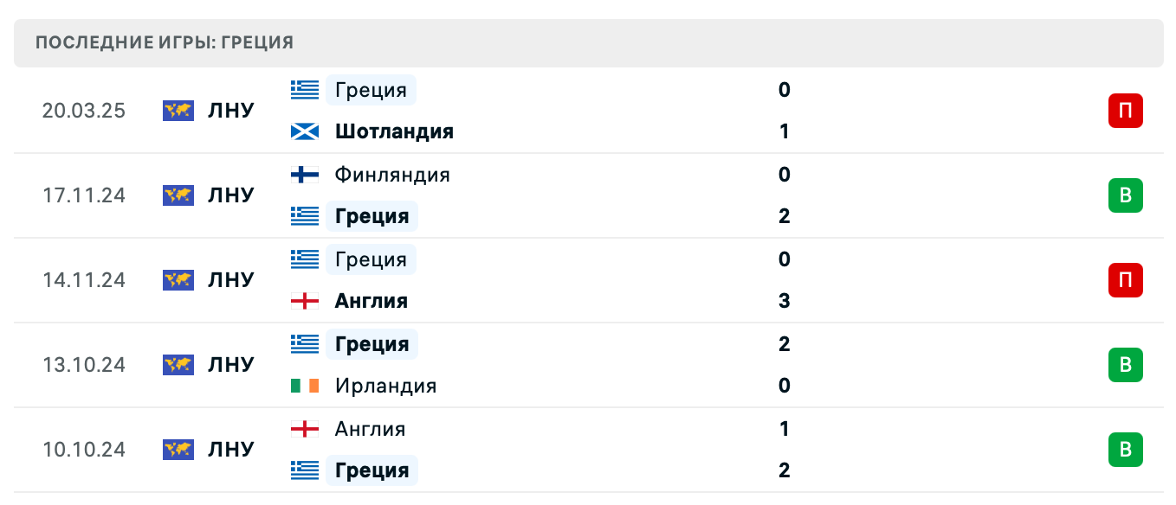Open the Финляндия team page
This screenshot has height=505, width=1176.
[x=391, y=175]
